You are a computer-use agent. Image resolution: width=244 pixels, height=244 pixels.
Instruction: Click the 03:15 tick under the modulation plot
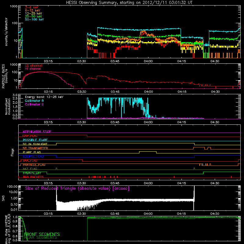[48, 122]
